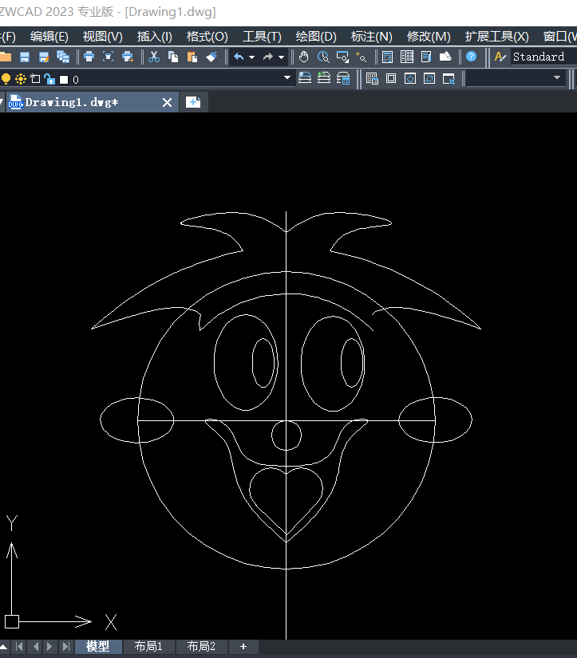Expand the viewport scale dropdown
Viewport: 577px width, 658px height.
coord(557,77)
